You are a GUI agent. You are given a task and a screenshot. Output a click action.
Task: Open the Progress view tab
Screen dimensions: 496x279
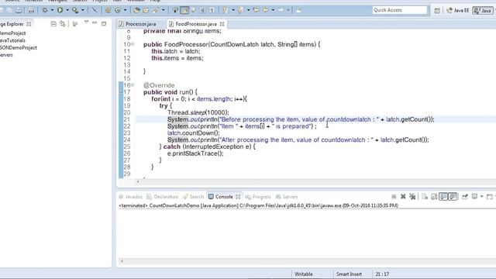click(258, 197)
